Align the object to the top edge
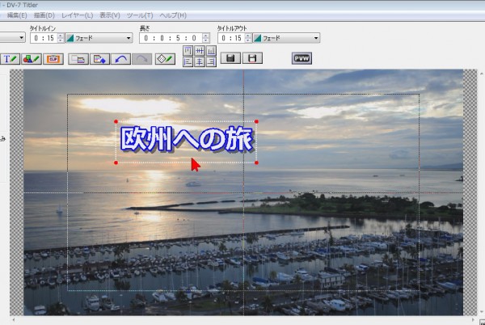 click(188, 50)
